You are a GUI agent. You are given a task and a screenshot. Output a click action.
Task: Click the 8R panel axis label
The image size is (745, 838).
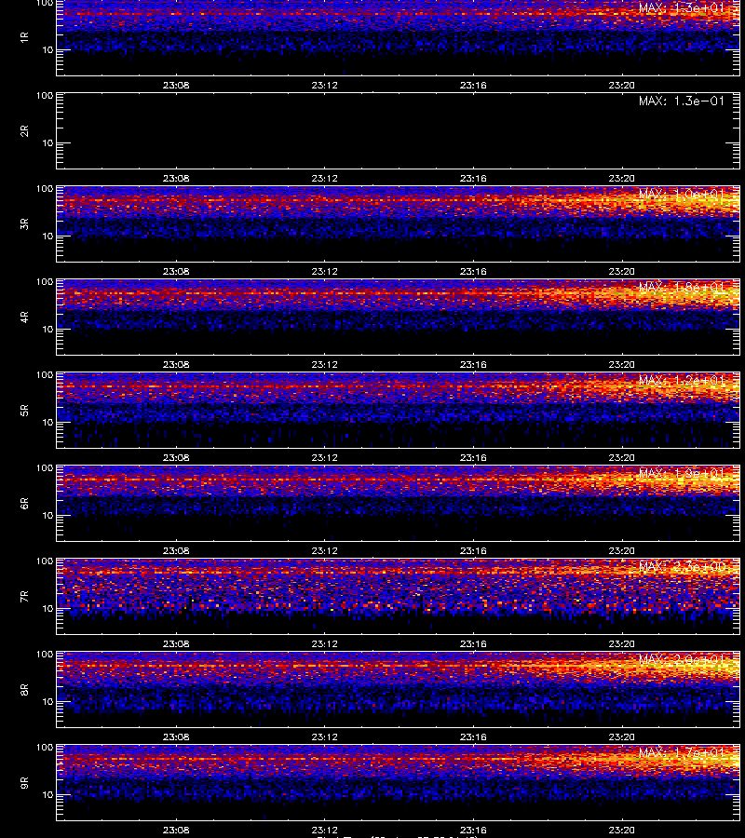click(x=24, y=689)
